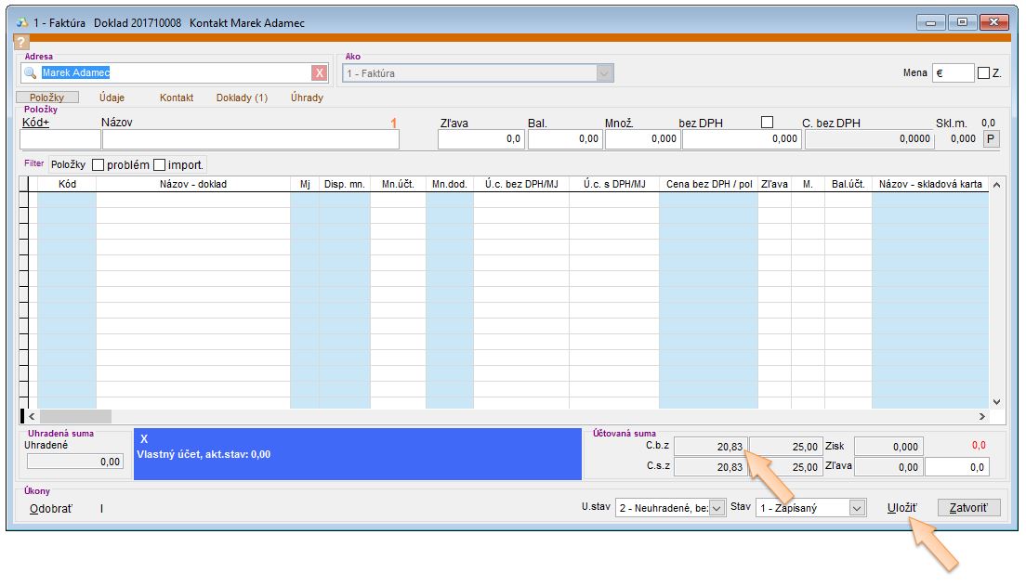Clear the address with the red X
The width and height of the screenshot is (1026, 586).
(319, 72)
